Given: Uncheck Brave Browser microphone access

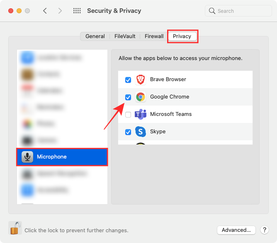Looking at the screenshot, I should (x=128, y=80).
